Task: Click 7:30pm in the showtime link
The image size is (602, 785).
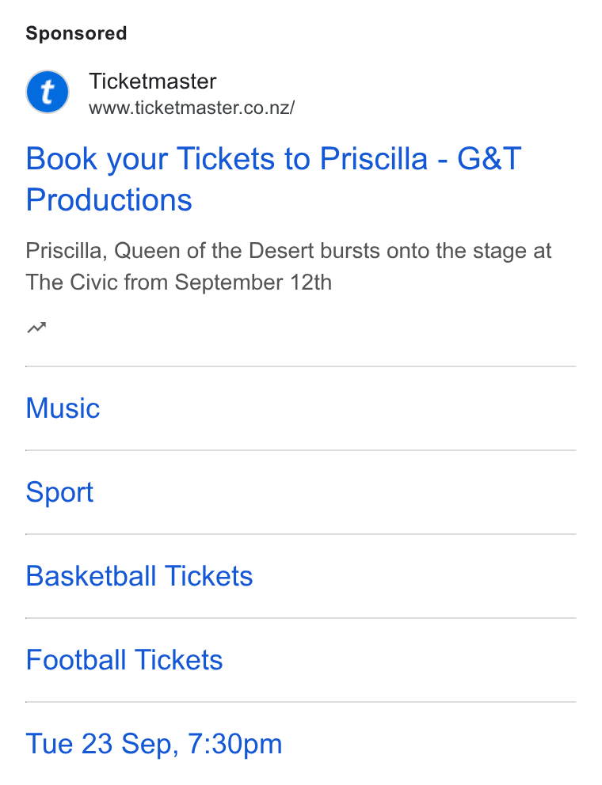Action: tap(235, 744)
